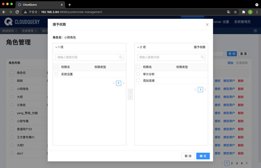Expand the 1 项 selection dropdown

pyautogui.click(x=56, y=47)
